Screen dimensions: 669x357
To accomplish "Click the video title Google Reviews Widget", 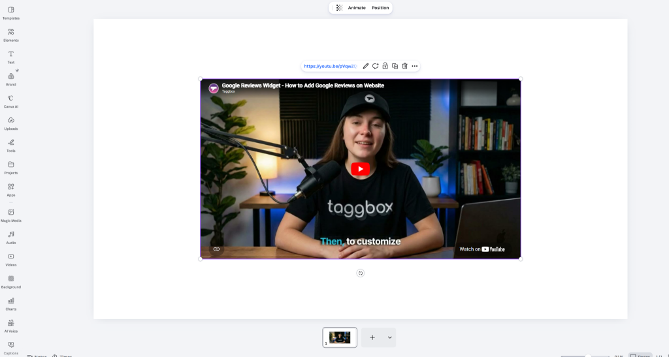I will tap(303, 85).
